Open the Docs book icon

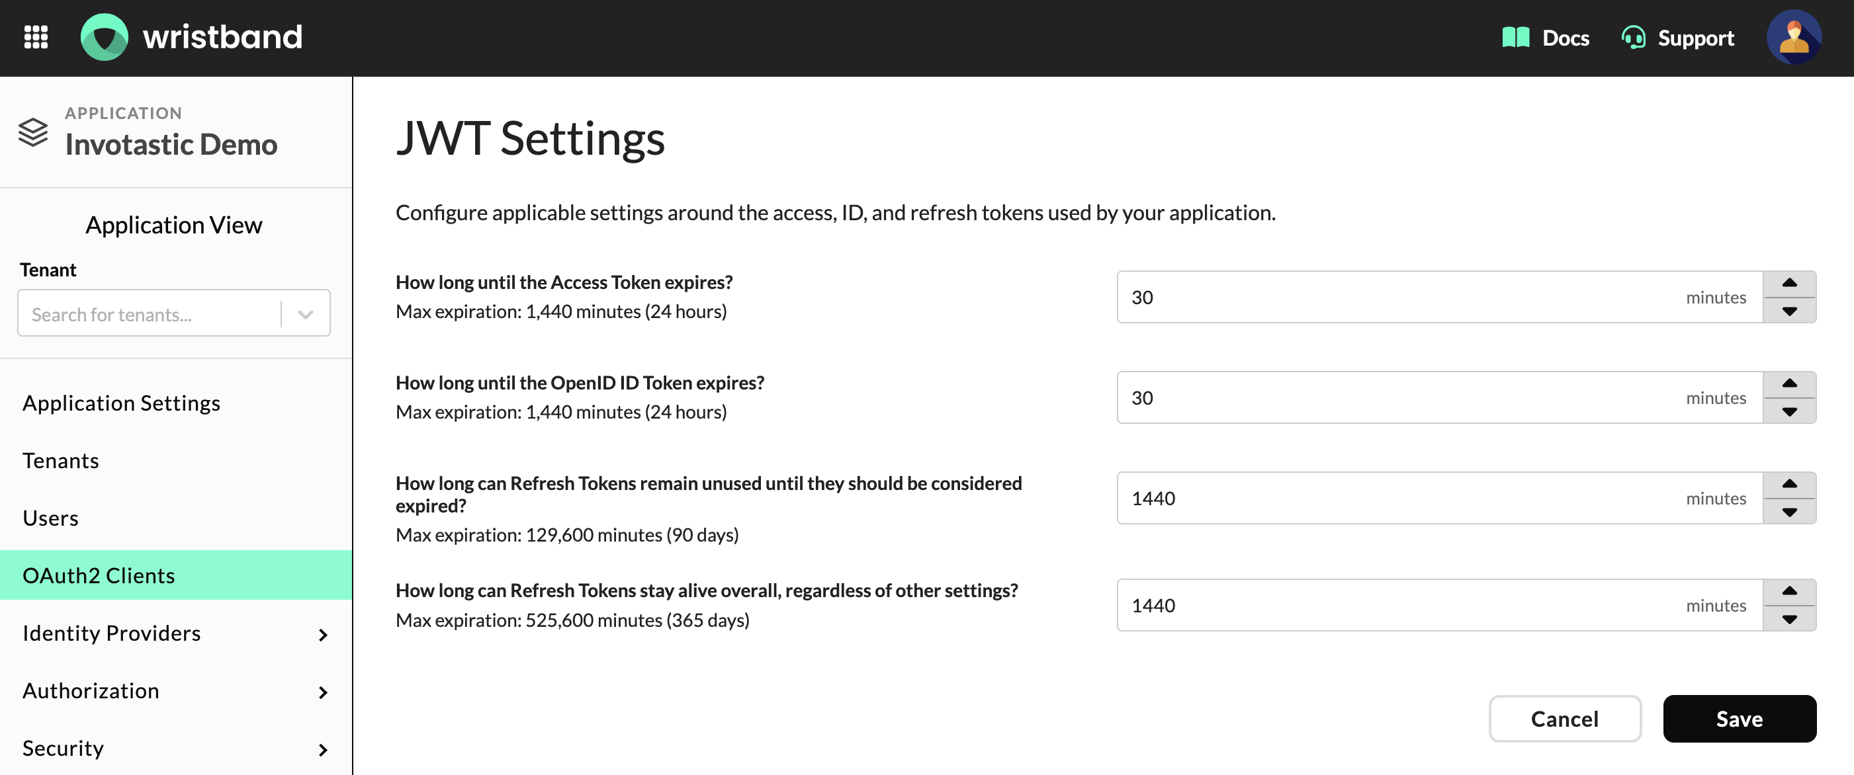[x=1516, y=38]
